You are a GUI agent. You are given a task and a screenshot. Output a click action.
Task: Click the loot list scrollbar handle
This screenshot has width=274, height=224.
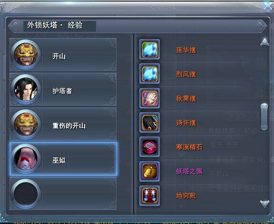(264, 117)
